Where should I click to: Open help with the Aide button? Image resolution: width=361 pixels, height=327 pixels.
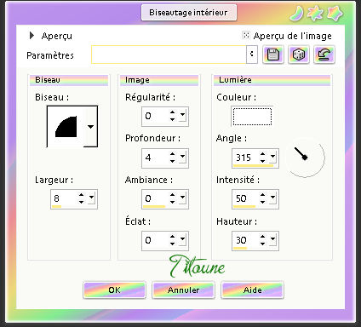252,290
